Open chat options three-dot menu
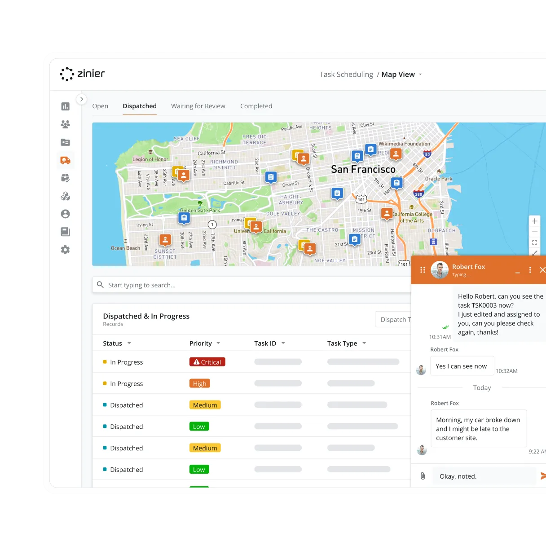 click(530, 270)
